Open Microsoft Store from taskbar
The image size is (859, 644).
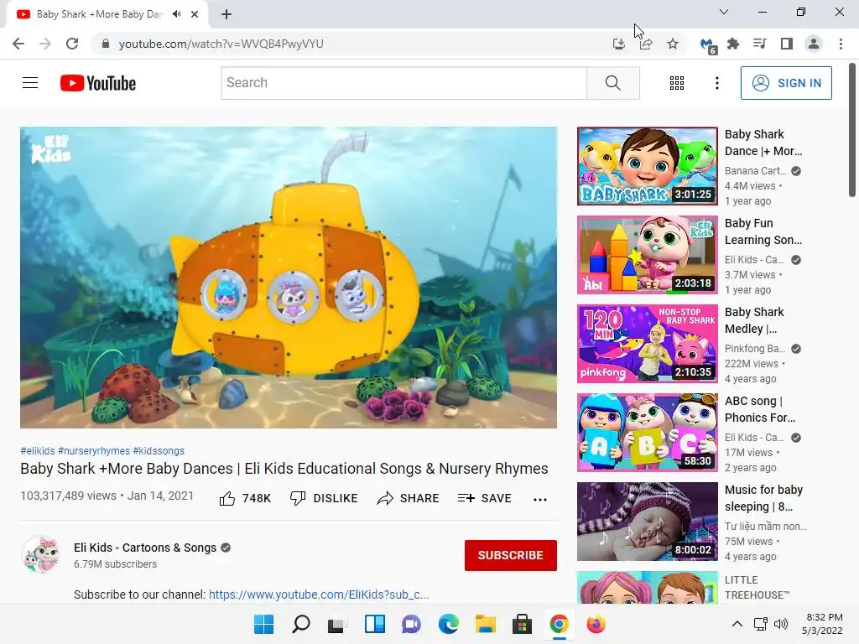(522, 624)
